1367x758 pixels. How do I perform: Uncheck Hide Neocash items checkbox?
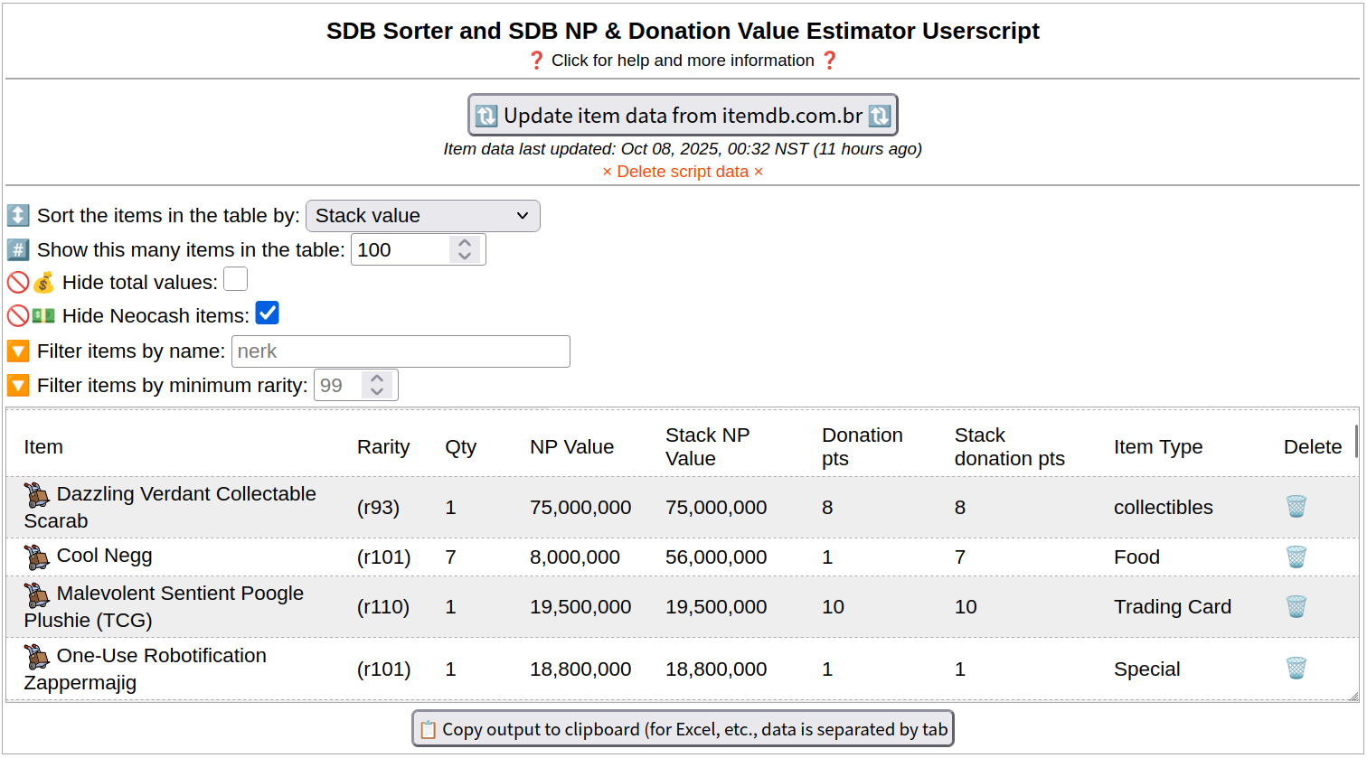(267, 313)
